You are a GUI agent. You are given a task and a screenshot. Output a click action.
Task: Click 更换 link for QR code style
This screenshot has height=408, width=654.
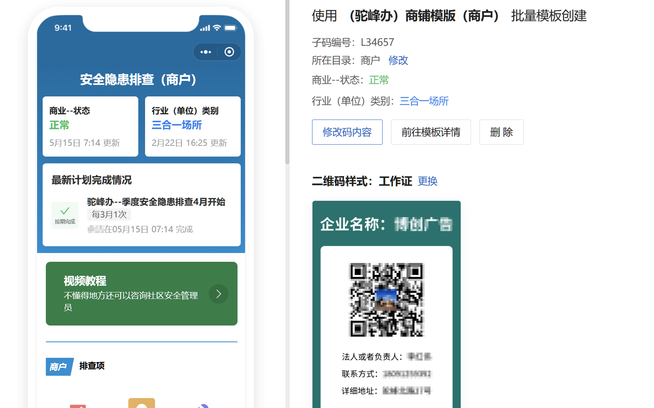(x=428, y=181)
